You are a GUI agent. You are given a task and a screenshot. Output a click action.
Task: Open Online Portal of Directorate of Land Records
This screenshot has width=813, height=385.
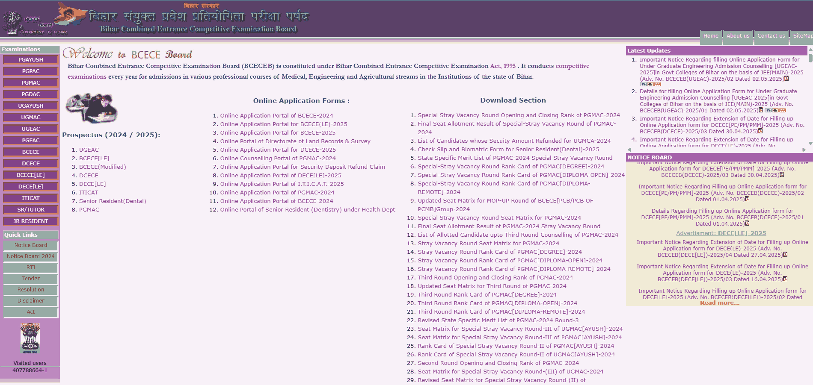point(295,141)
